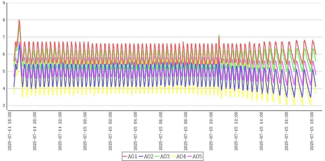Click the magenta A05 legend line marker
This screenshot has width=325, height=161.
point(190,156)
